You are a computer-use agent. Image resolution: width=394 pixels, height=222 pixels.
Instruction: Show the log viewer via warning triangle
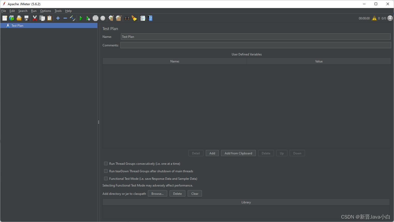[374, 18]
